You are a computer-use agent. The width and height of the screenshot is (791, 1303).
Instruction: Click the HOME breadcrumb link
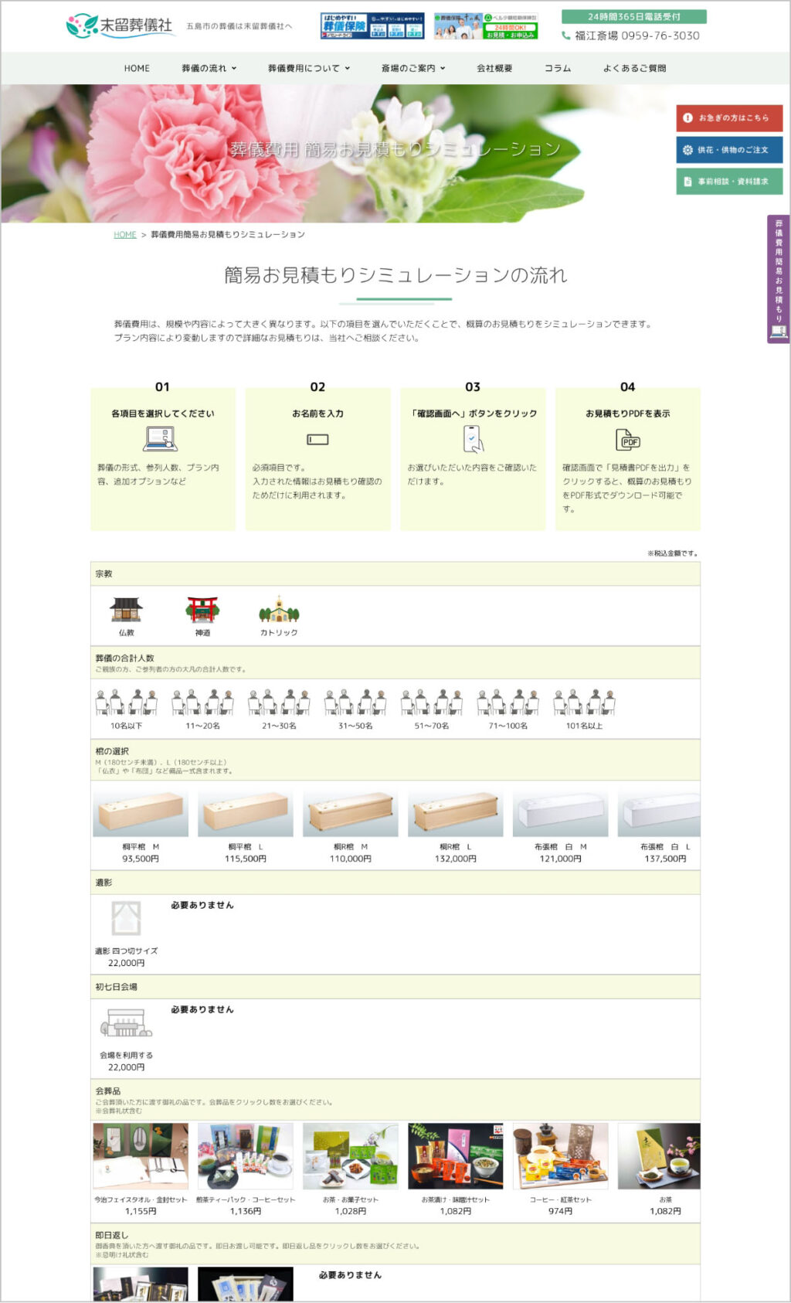pos(125,235)
